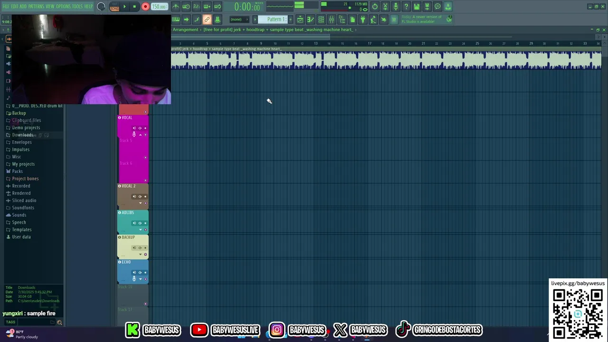
Task: Open audio editor scissors icon
Action: 385,7
